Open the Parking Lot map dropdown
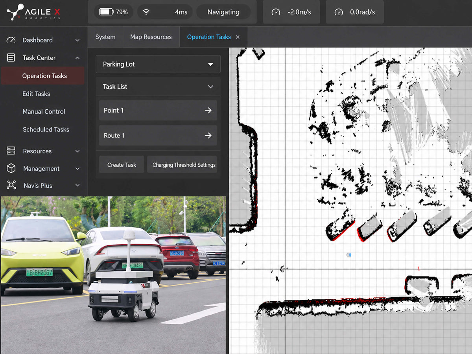Screen dimensions: 472x354 (x=158, y=64)
